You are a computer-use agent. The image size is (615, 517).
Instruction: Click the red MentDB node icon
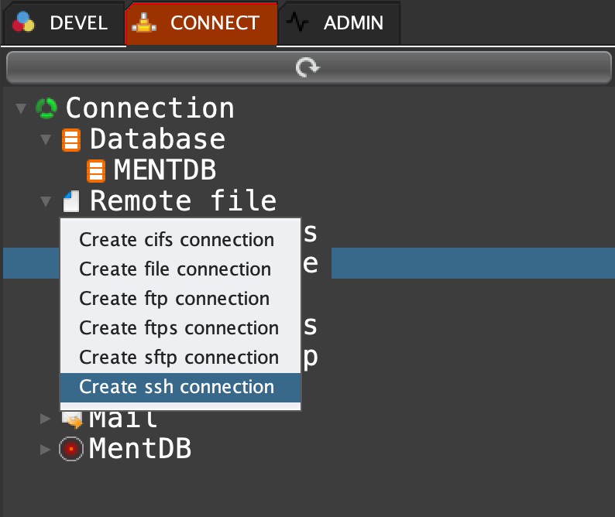click(70, 448)
